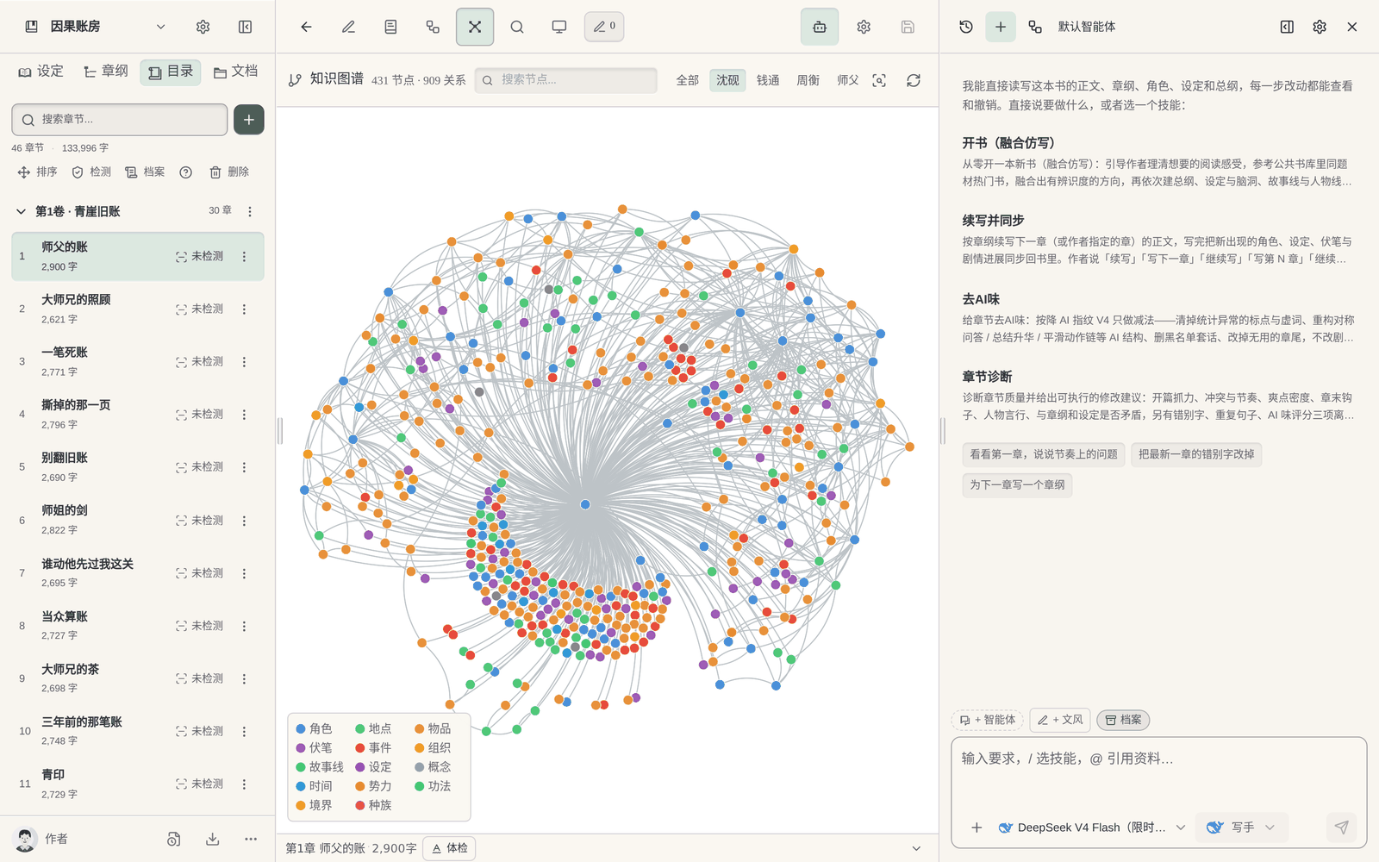Open more menu for chapter 一笔死账
The image size is (1379, 862).
(x=244, y=362)
